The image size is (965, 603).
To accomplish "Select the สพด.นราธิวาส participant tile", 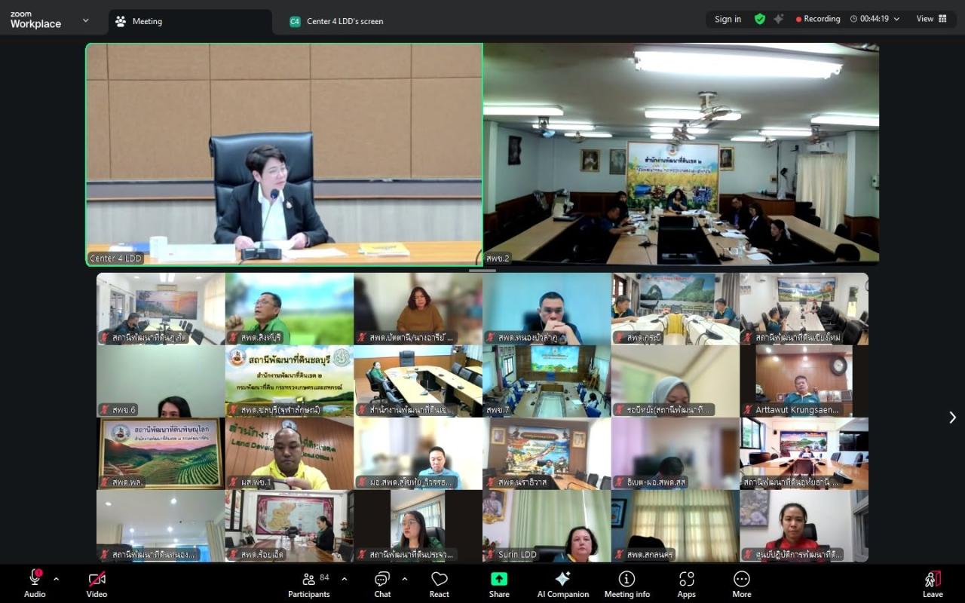I will pyautogui.click(x=547, y=454).
